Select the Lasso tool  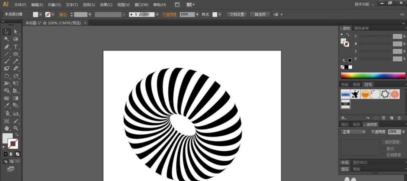click(x=16, y=39)
